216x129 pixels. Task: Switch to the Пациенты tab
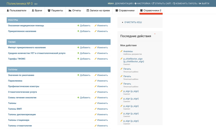[x=55, y=10]
